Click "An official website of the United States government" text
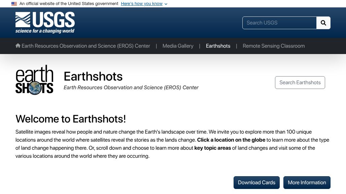 69,4
